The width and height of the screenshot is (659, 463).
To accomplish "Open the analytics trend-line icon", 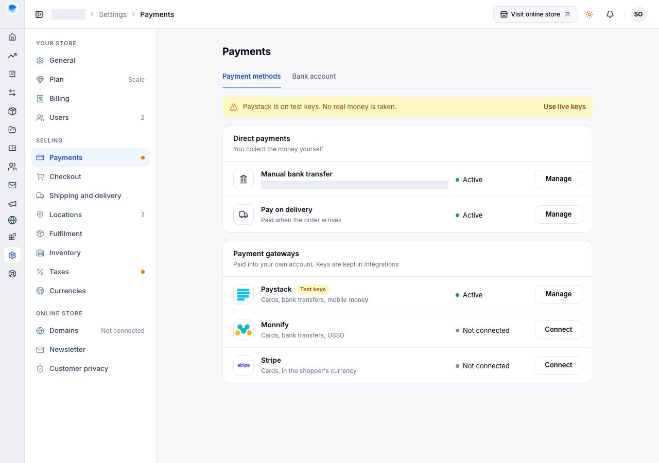I will coord(12,56).
